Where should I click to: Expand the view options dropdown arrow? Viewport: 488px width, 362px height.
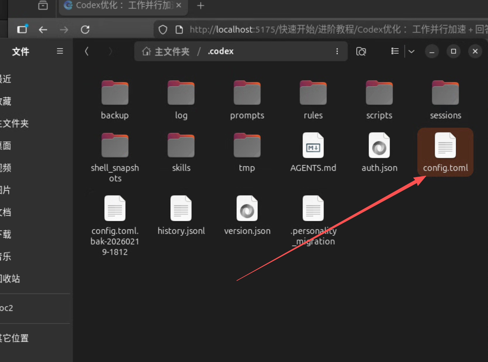412,51
